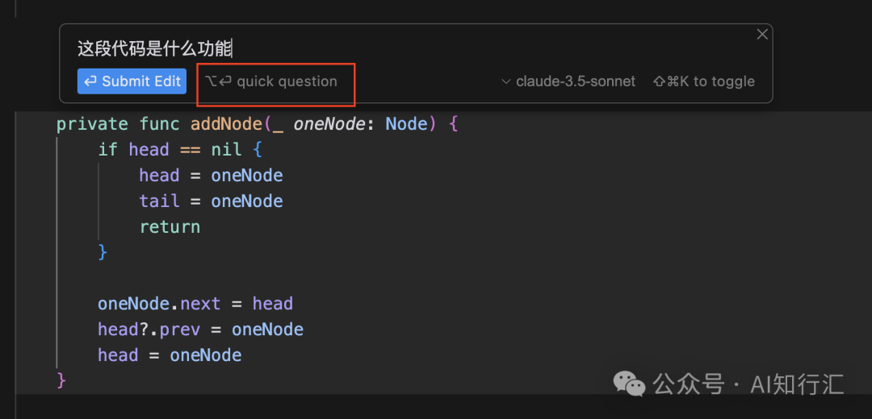Viewport: 872px width, 419px height.
Task: Click the 公众号 · AI知行汇 watermark text
Action: (x=748, y=384)
